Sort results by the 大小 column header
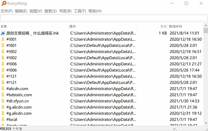The width and height of the screenshot is (208, 131). 152,26
